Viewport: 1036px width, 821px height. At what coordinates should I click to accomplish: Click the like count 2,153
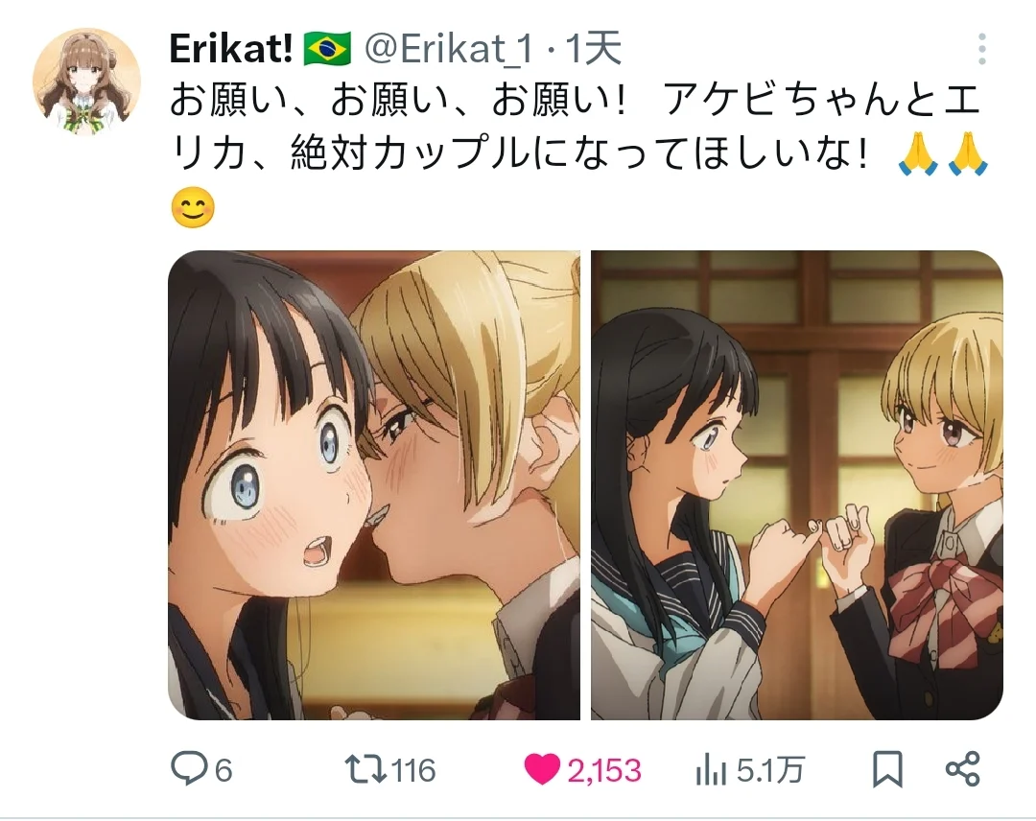click(604, 771)
